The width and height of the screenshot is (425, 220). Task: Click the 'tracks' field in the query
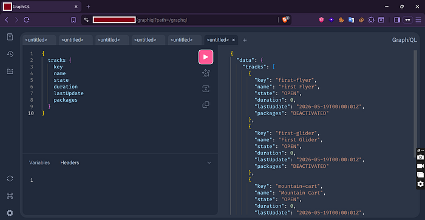[56, 60]
